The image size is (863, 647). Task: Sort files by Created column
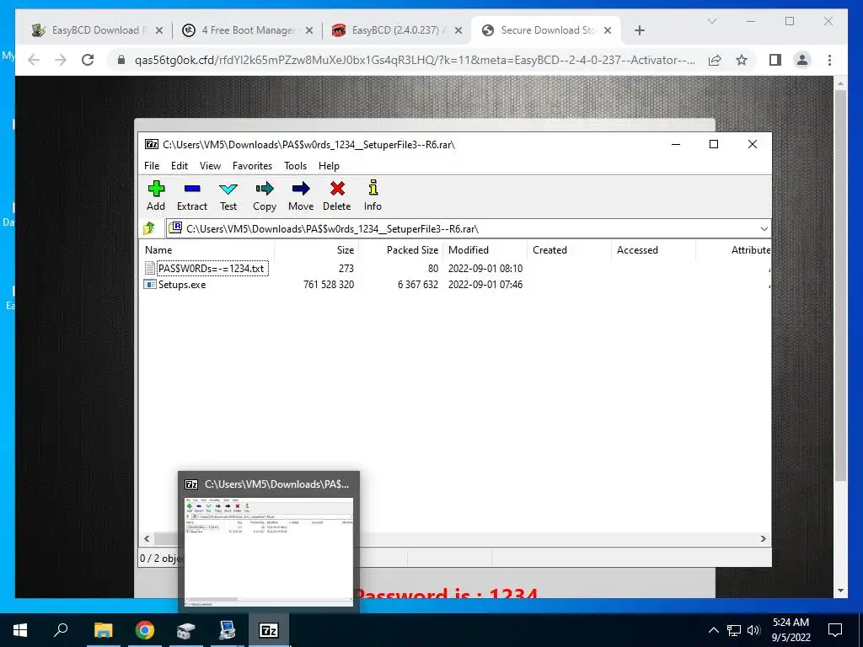click(x=569, y=249)
